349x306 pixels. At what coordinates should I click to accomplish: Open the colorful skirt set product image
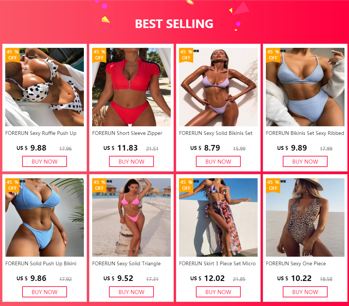(x=218, y=217)
